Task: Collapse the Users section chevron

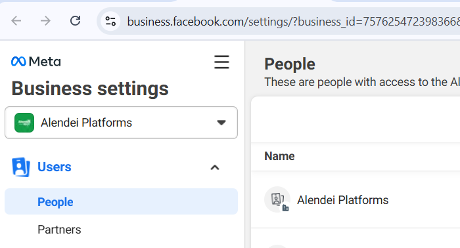Action: [215, 167]
